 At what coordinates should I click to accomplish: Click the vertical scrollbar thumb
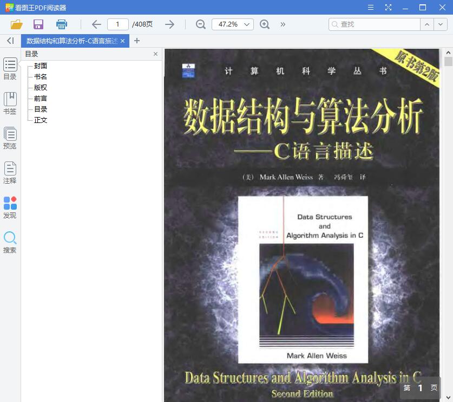448,62
